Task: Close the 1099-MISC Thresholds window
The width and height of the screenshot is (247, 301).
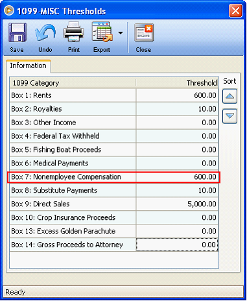Action: coord(235,10)
